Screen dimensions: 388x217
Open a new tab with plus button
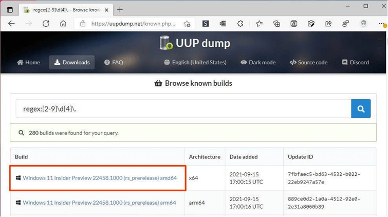coord(120,10)
